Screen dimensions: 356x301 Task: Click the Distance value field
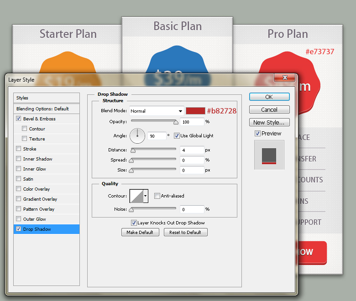click(192, 150)
